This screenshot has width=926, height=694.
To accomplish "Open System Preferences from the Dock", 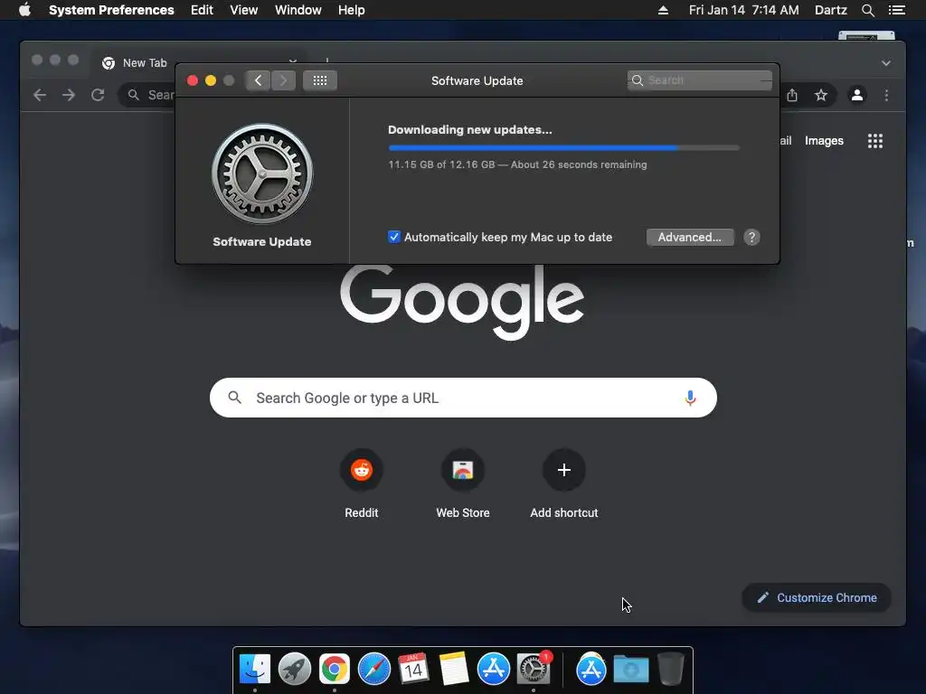I will [x=534, y=669].
